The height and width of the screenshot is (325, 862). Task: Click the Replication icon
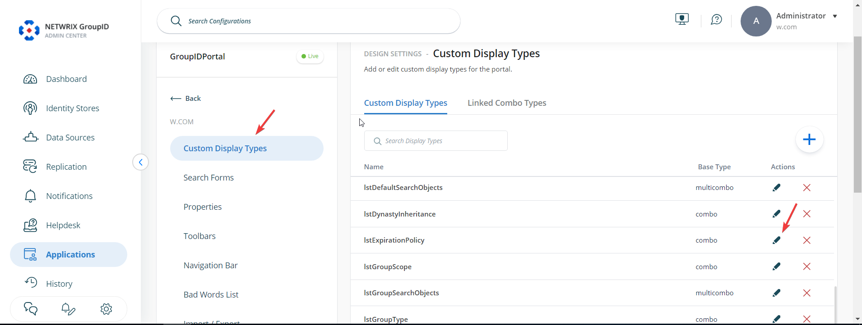click(30, 166)
